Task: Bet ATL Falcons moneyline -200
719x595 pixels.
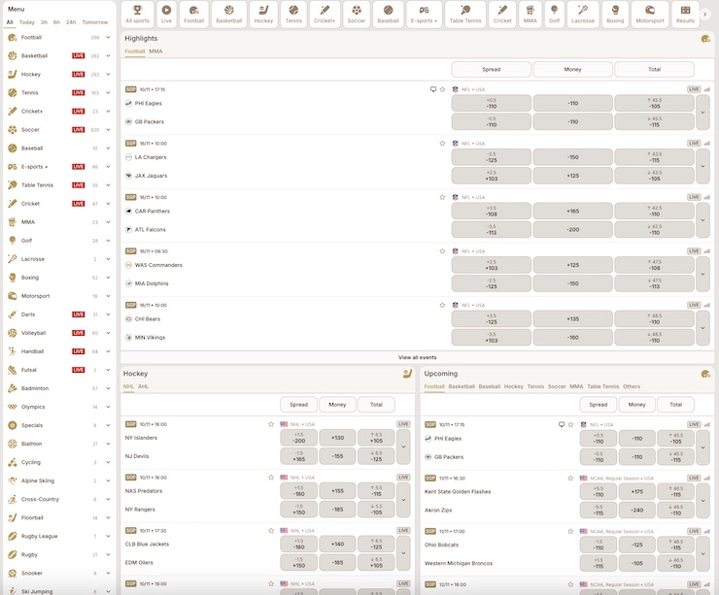Action: tap(572, 229)
